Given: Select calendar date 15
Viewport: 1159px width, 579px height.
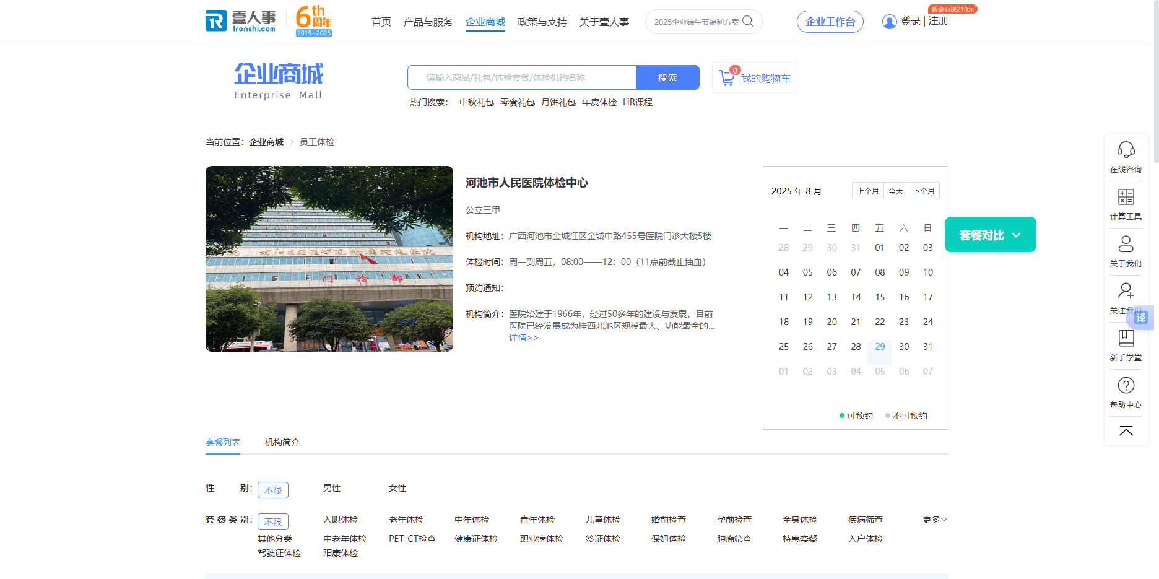Looking at the screenshot, I should [880, 297].
